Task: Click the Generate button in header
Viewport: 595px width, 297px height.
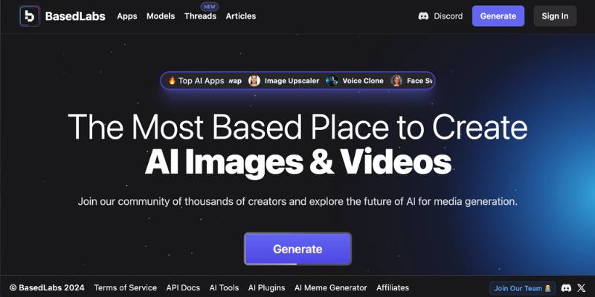Action: (498, 16)
